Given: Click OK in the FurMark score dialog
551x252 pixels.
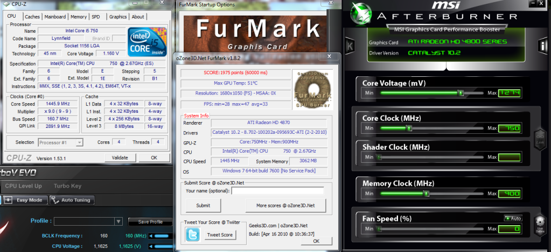Looking at the screenshot, I should click(316, 241).
